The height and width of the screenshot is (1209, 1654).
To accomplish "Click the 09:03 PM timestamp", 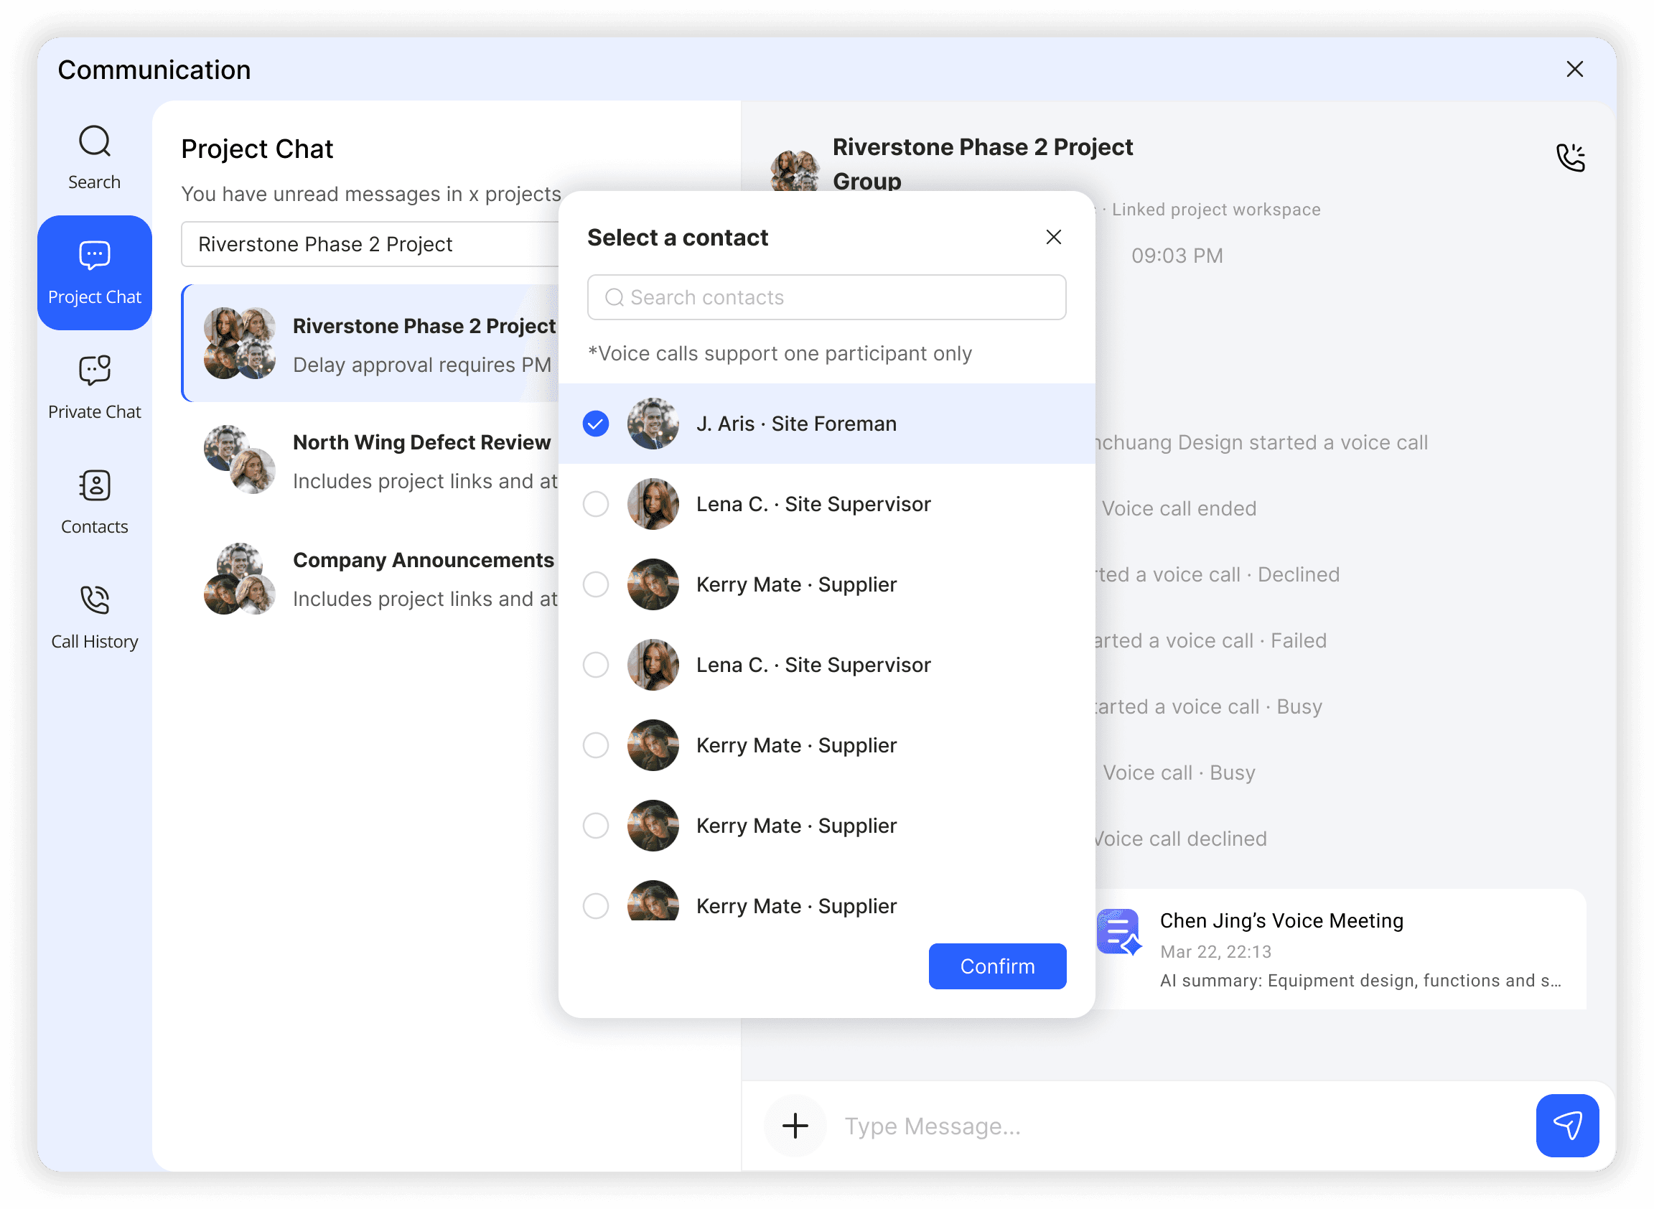I will (1177, 256).
